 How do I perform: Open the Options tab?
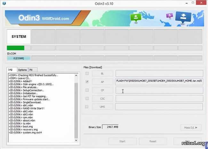(x=22, y=70)
